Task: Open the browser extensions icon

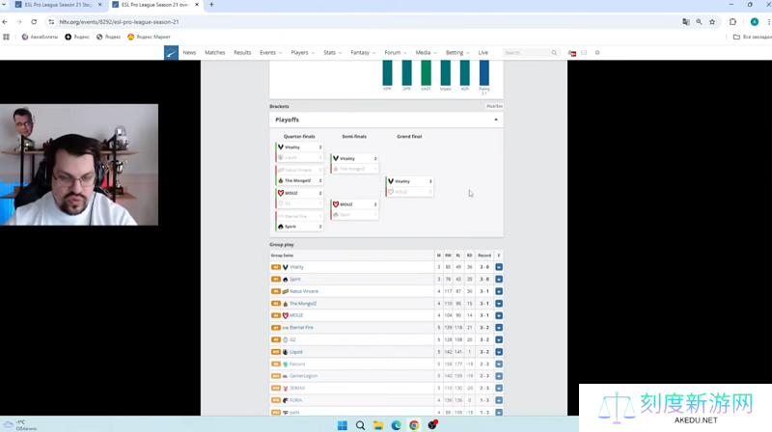Action: [732, 21]
